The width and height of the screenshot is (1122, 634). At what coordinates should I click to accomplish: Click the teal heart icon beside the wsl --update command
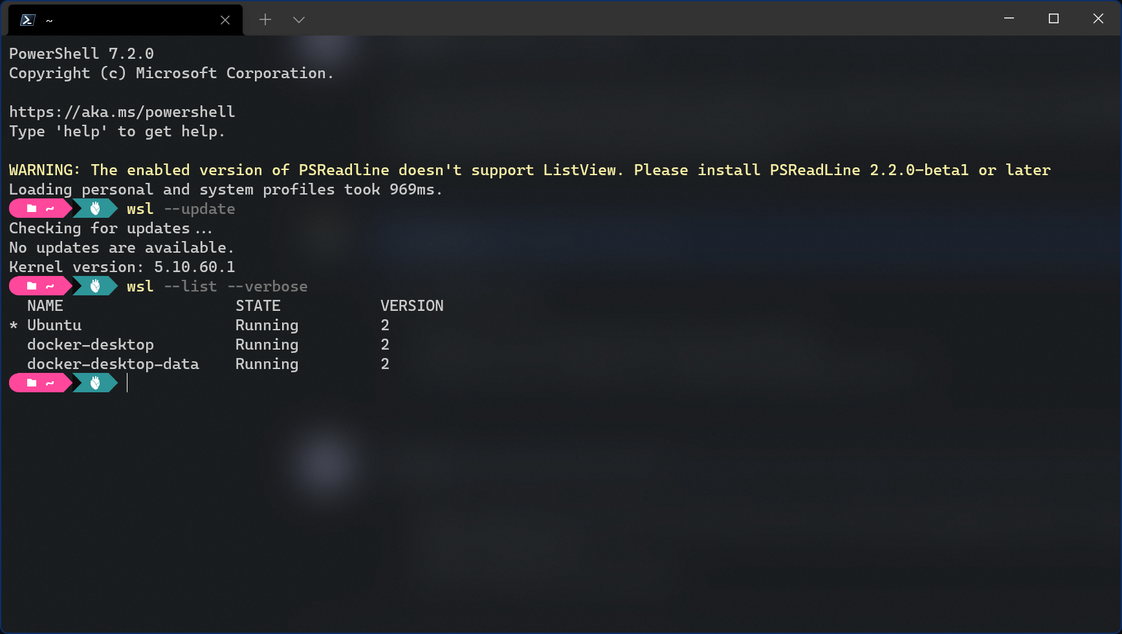coord(94,208)
